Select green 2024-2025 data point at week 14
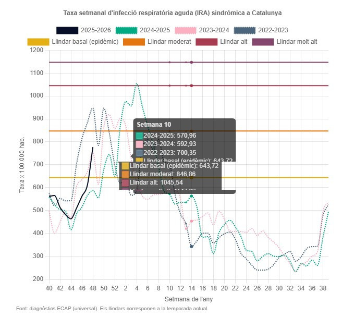342x317 pixels. pyautogui.click(x=191, y=196)
